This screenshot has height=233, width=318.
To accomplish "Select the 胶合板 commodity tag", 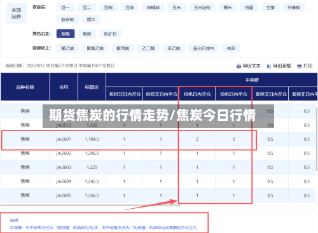I will 67,20.
